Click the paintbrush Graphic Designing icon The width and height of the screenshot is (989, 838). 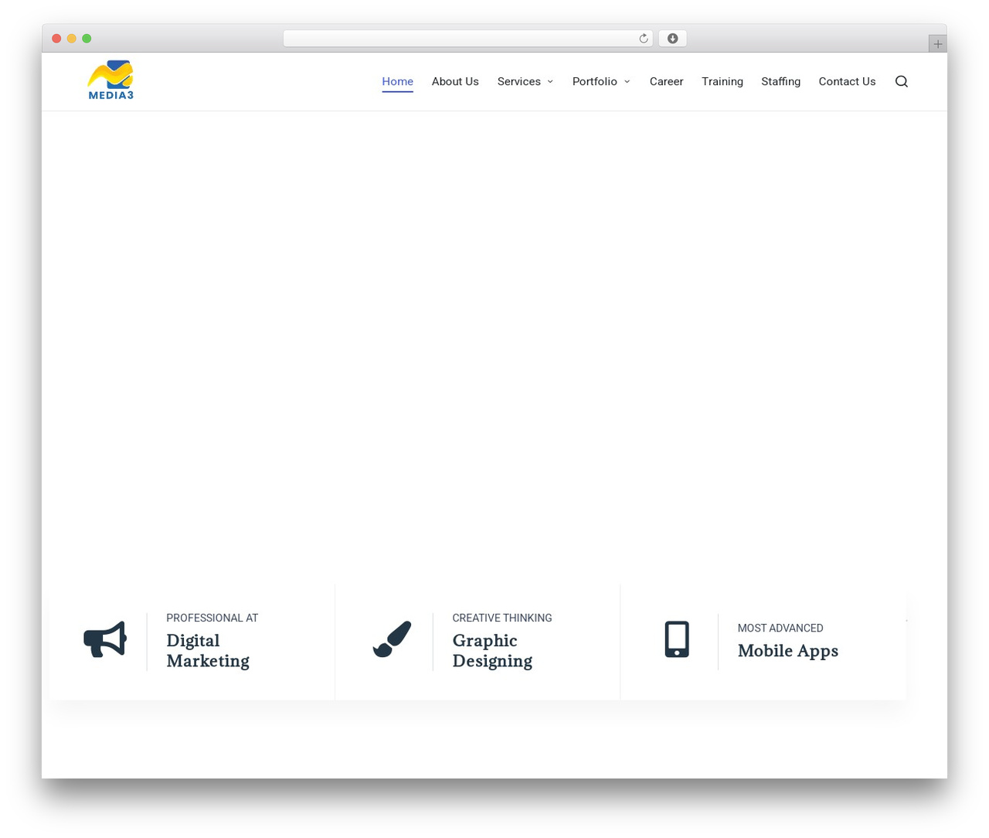click(392, 639)
